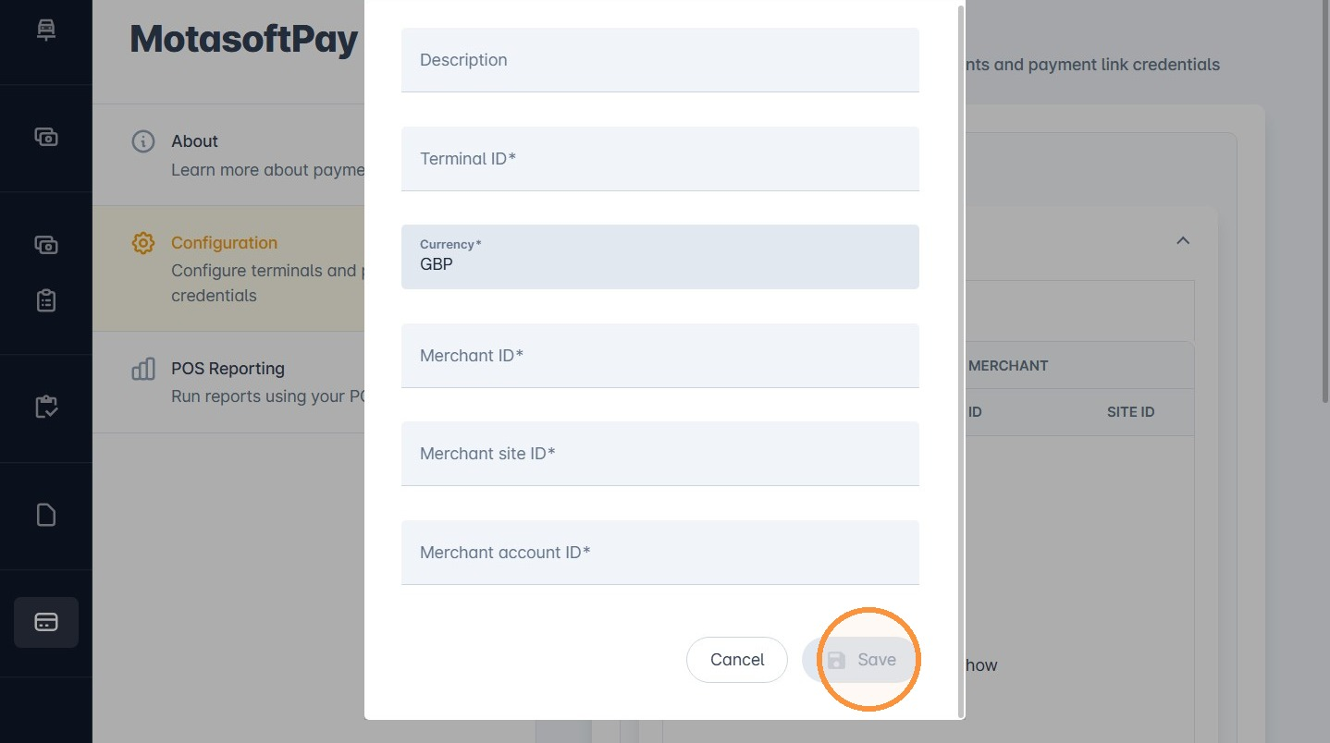Image resolution: width=1330 pixels, height=743 pixels.
Task: Click the About info circle icon
Action: click(142, 141)
